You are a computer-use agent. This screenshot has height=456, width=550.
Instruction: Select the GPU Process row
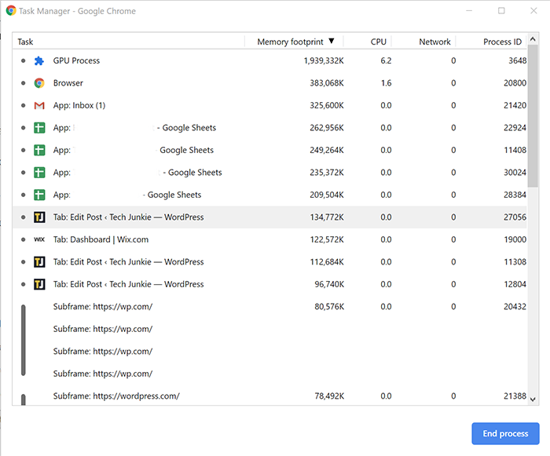pyautogui.click(x=269, y=61)
